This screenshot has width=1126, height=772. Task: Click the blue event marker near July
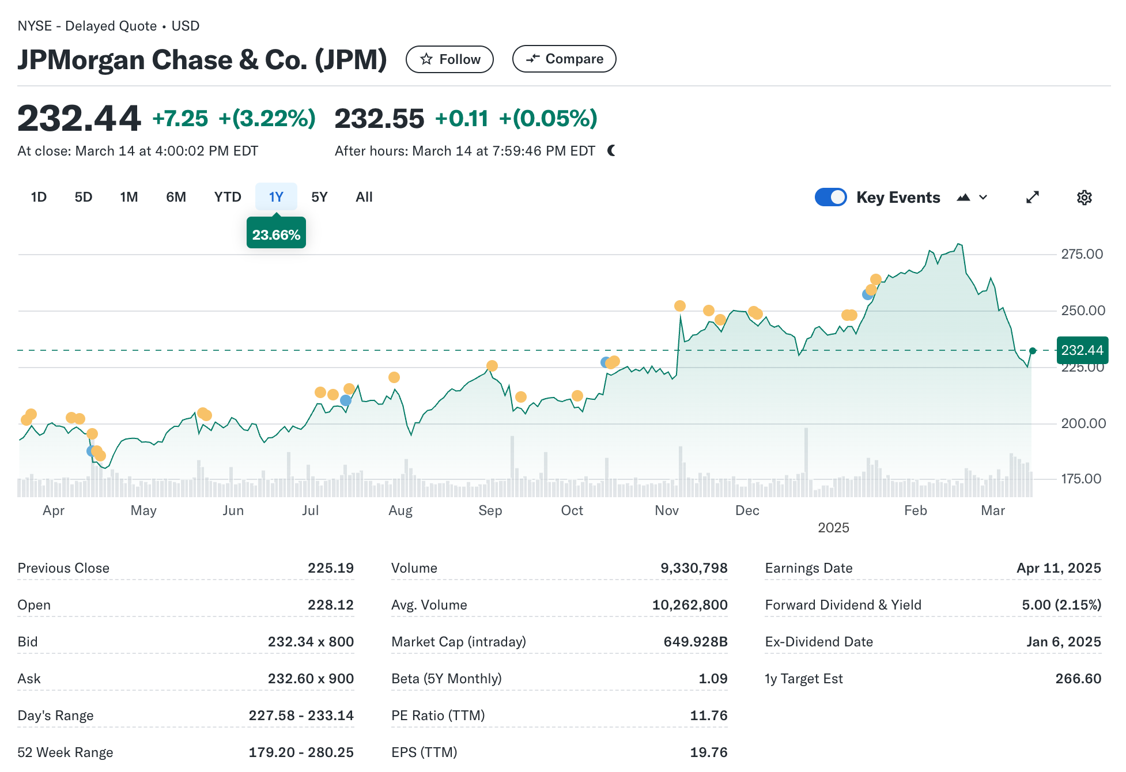[345, 400]
